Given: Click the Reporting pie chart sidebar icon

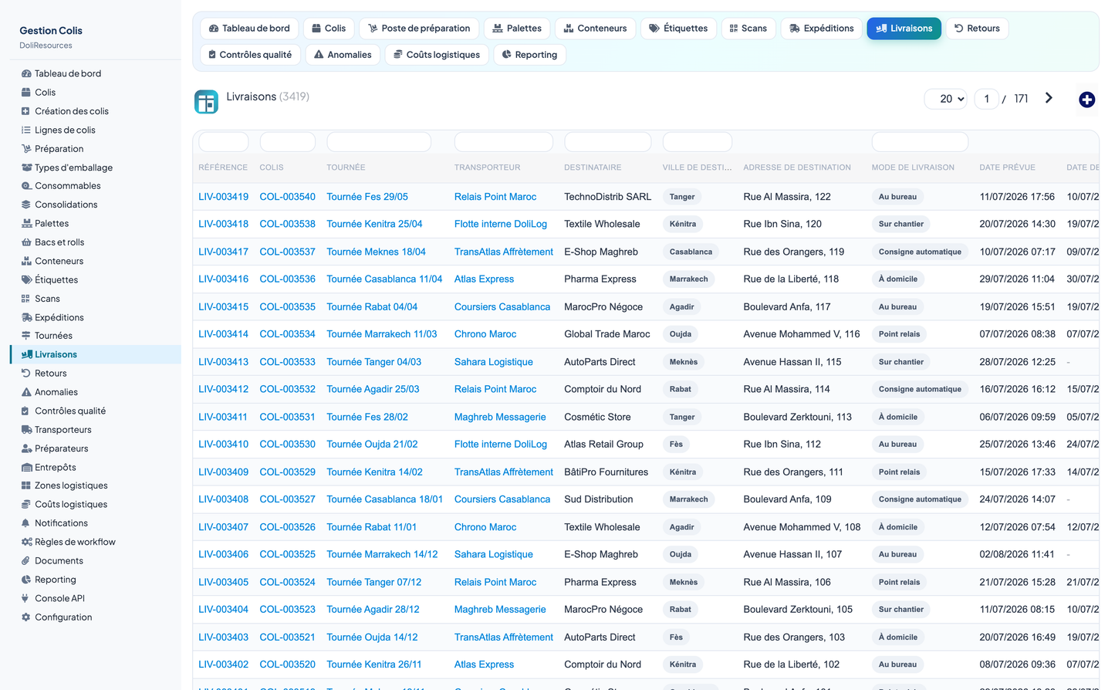Looking at the screenshot, I should click(26, 580).
